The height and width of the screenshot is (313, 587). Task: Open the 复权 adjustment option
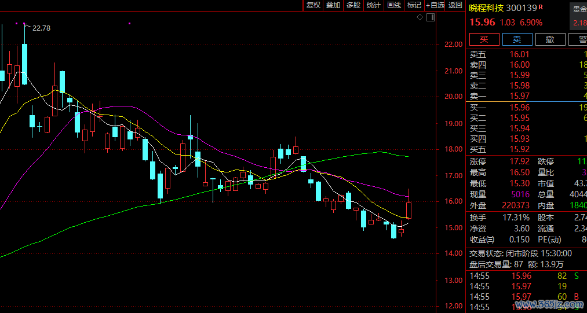click(313, 5)
